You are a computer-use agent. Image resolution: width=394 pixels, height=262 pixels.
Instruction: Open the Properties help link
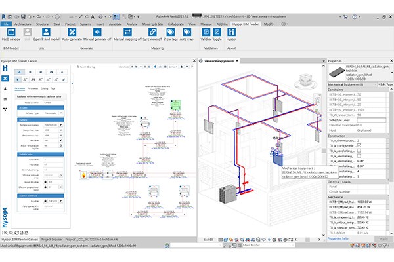338,238
